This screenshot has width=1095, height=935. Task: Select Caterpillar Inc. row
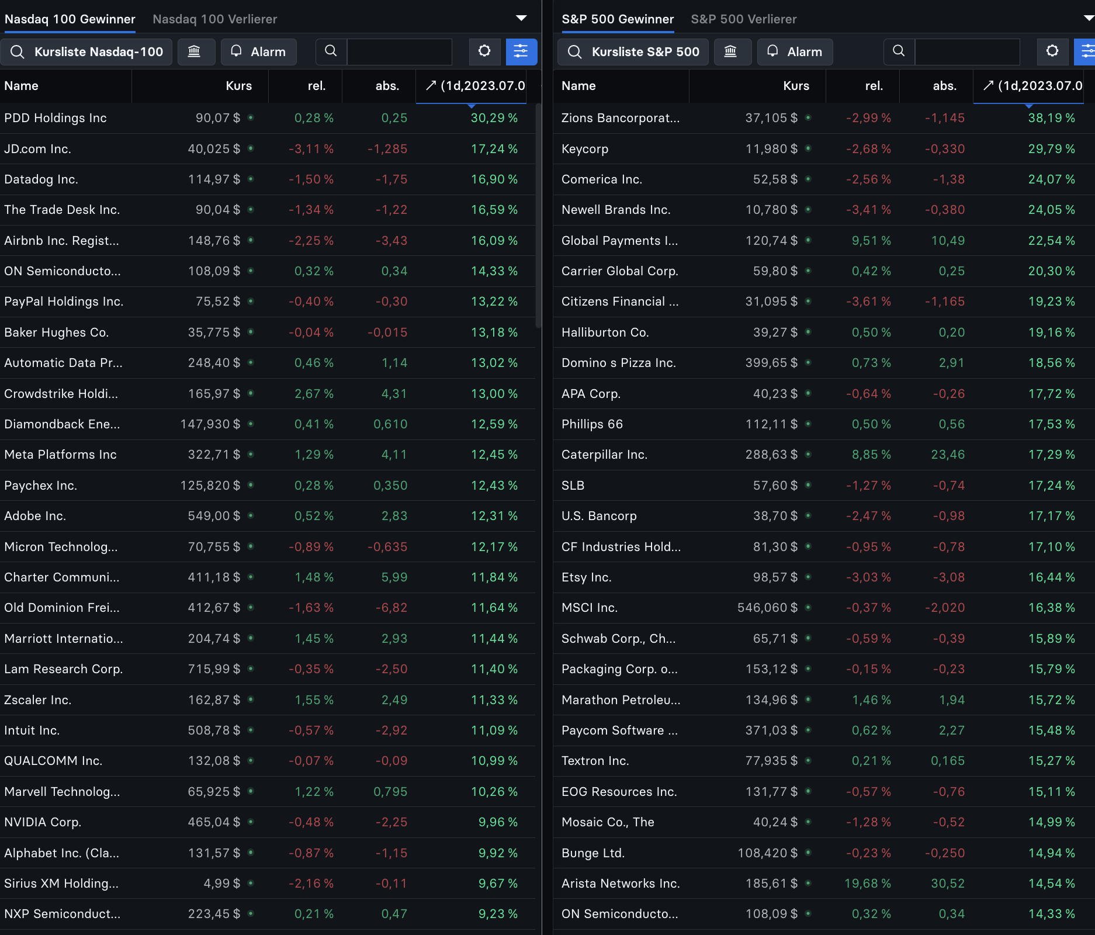pyautogui.click(x=824, y=455)
